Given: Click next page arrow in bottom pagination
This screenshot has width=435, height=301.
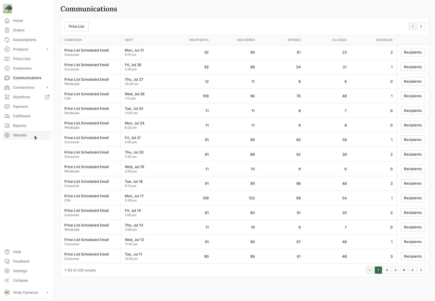Looking at the screenshot, I should coord(421,270).
